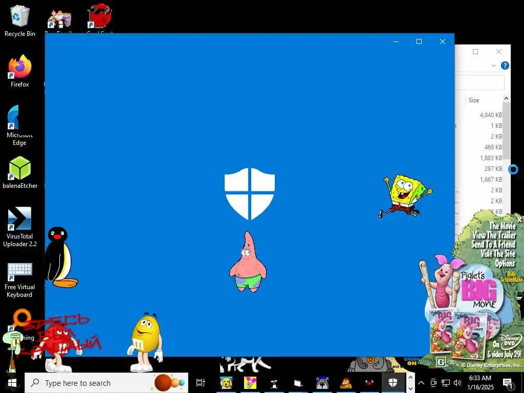Screen dimensions: 524x393
Task: Launch balenaEtcher from the desktop
Action: point(20,172)
